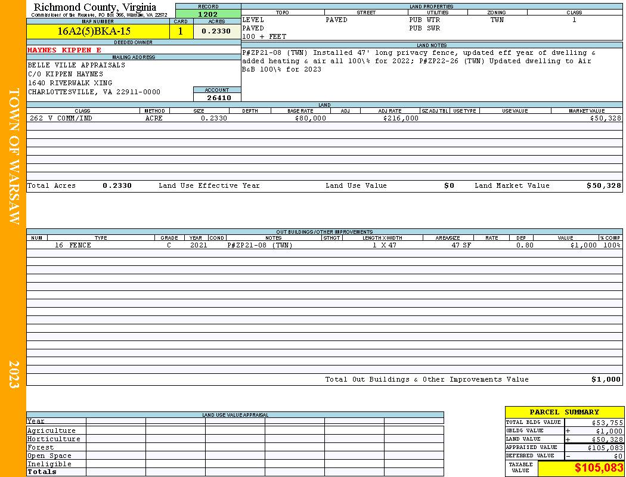Click the Richmond County, Virginia title

95,7
